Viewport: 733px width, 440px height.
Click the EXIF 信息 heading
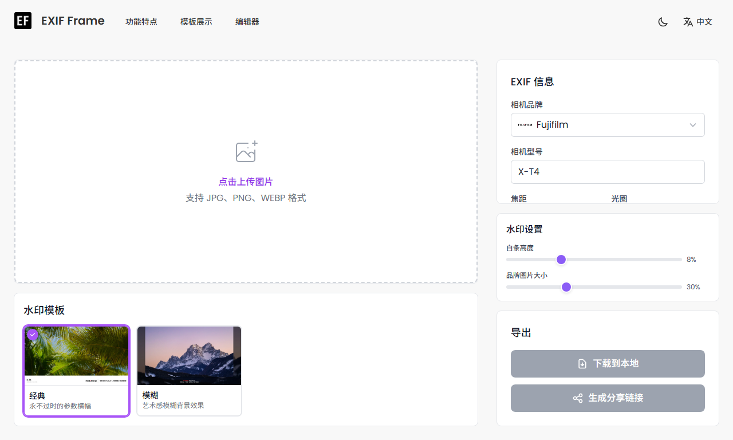pos(533,82)
